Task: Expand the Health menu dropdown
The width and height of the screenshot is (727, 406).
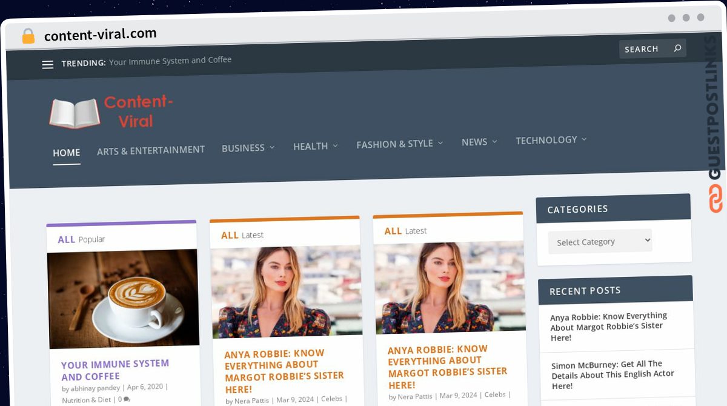Action: [x=315, y=146]
